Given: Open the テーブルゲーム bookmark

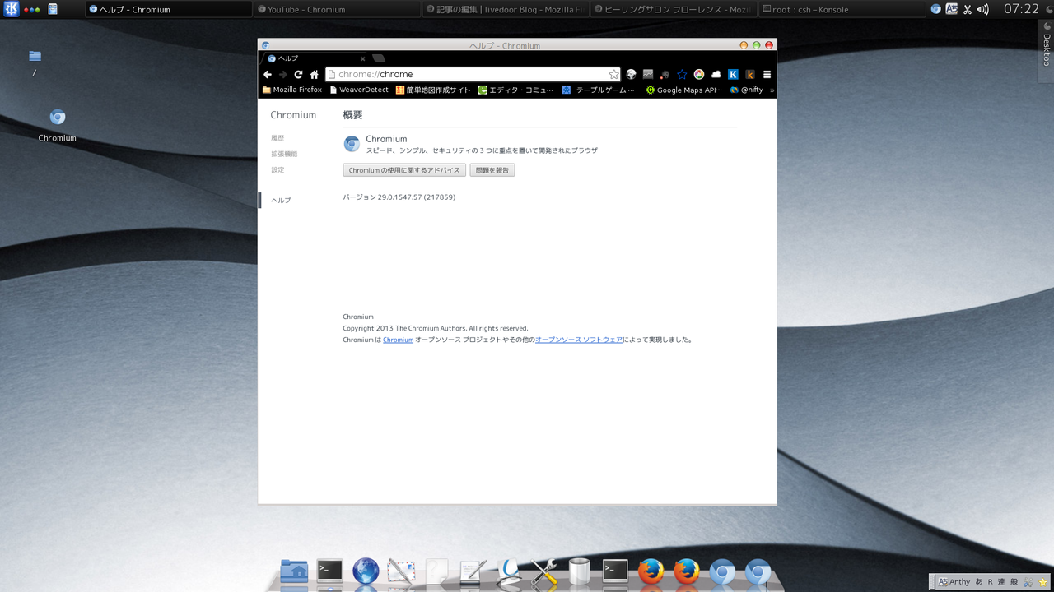Looking at the screenshot, I should [599, 90].
